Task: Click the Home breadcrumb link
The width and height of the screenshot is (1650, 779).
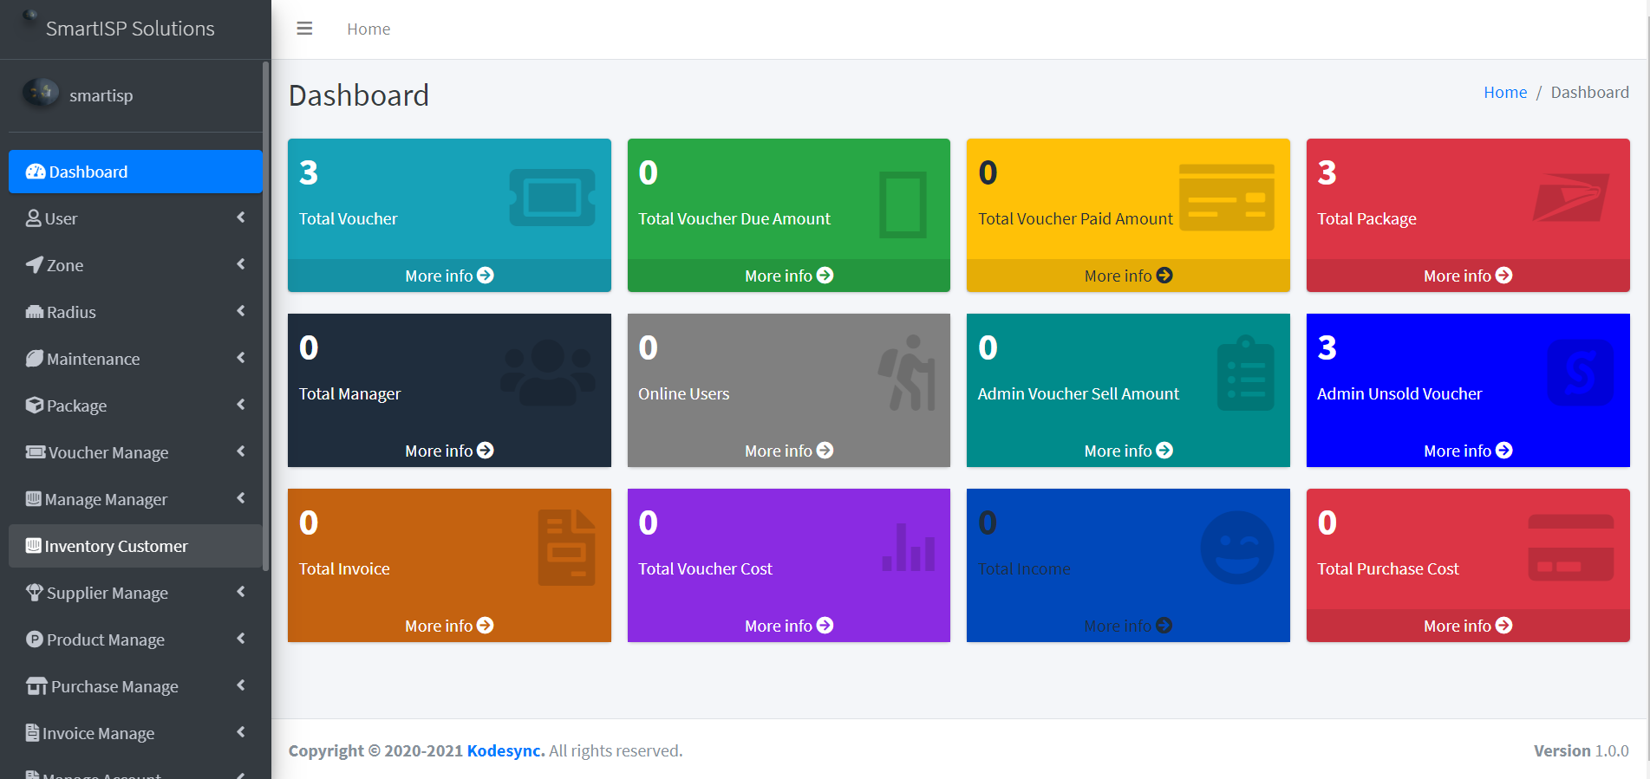Action: (x=1505, y=92)
